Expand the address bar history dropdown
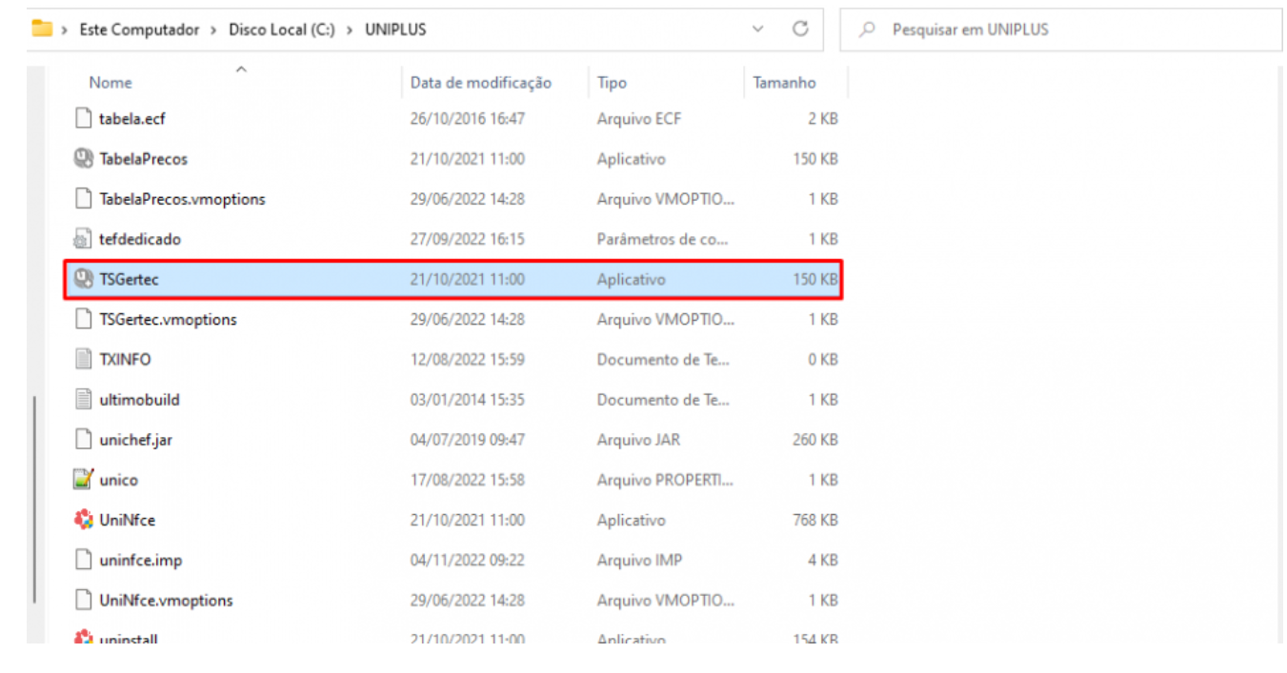1287x673 pixels. point(758,30)
